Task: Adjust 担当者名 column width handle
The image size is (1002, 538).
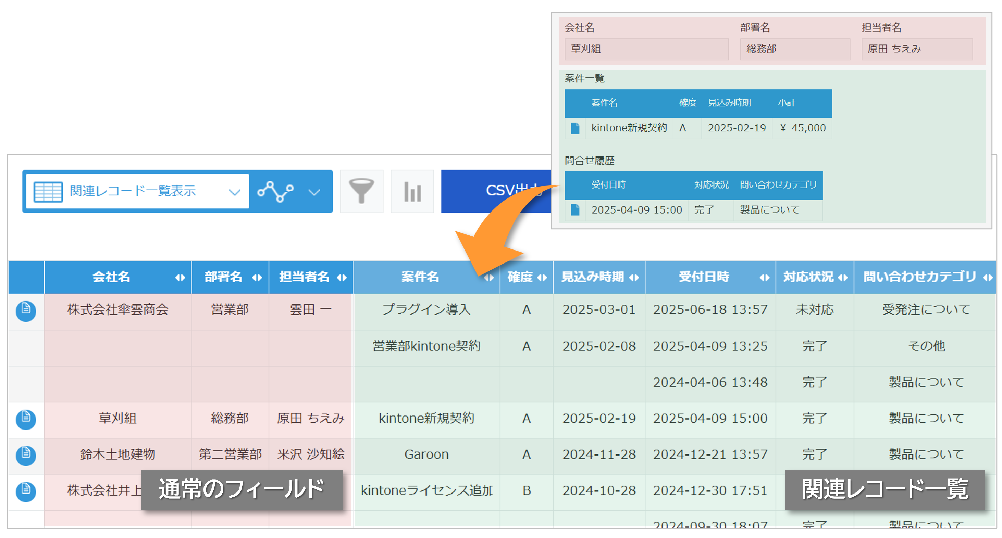Action: click(342, 278)
